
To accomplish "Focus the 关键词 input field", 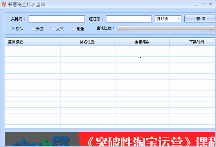I will pyautogui.click(x=57, y=19).
